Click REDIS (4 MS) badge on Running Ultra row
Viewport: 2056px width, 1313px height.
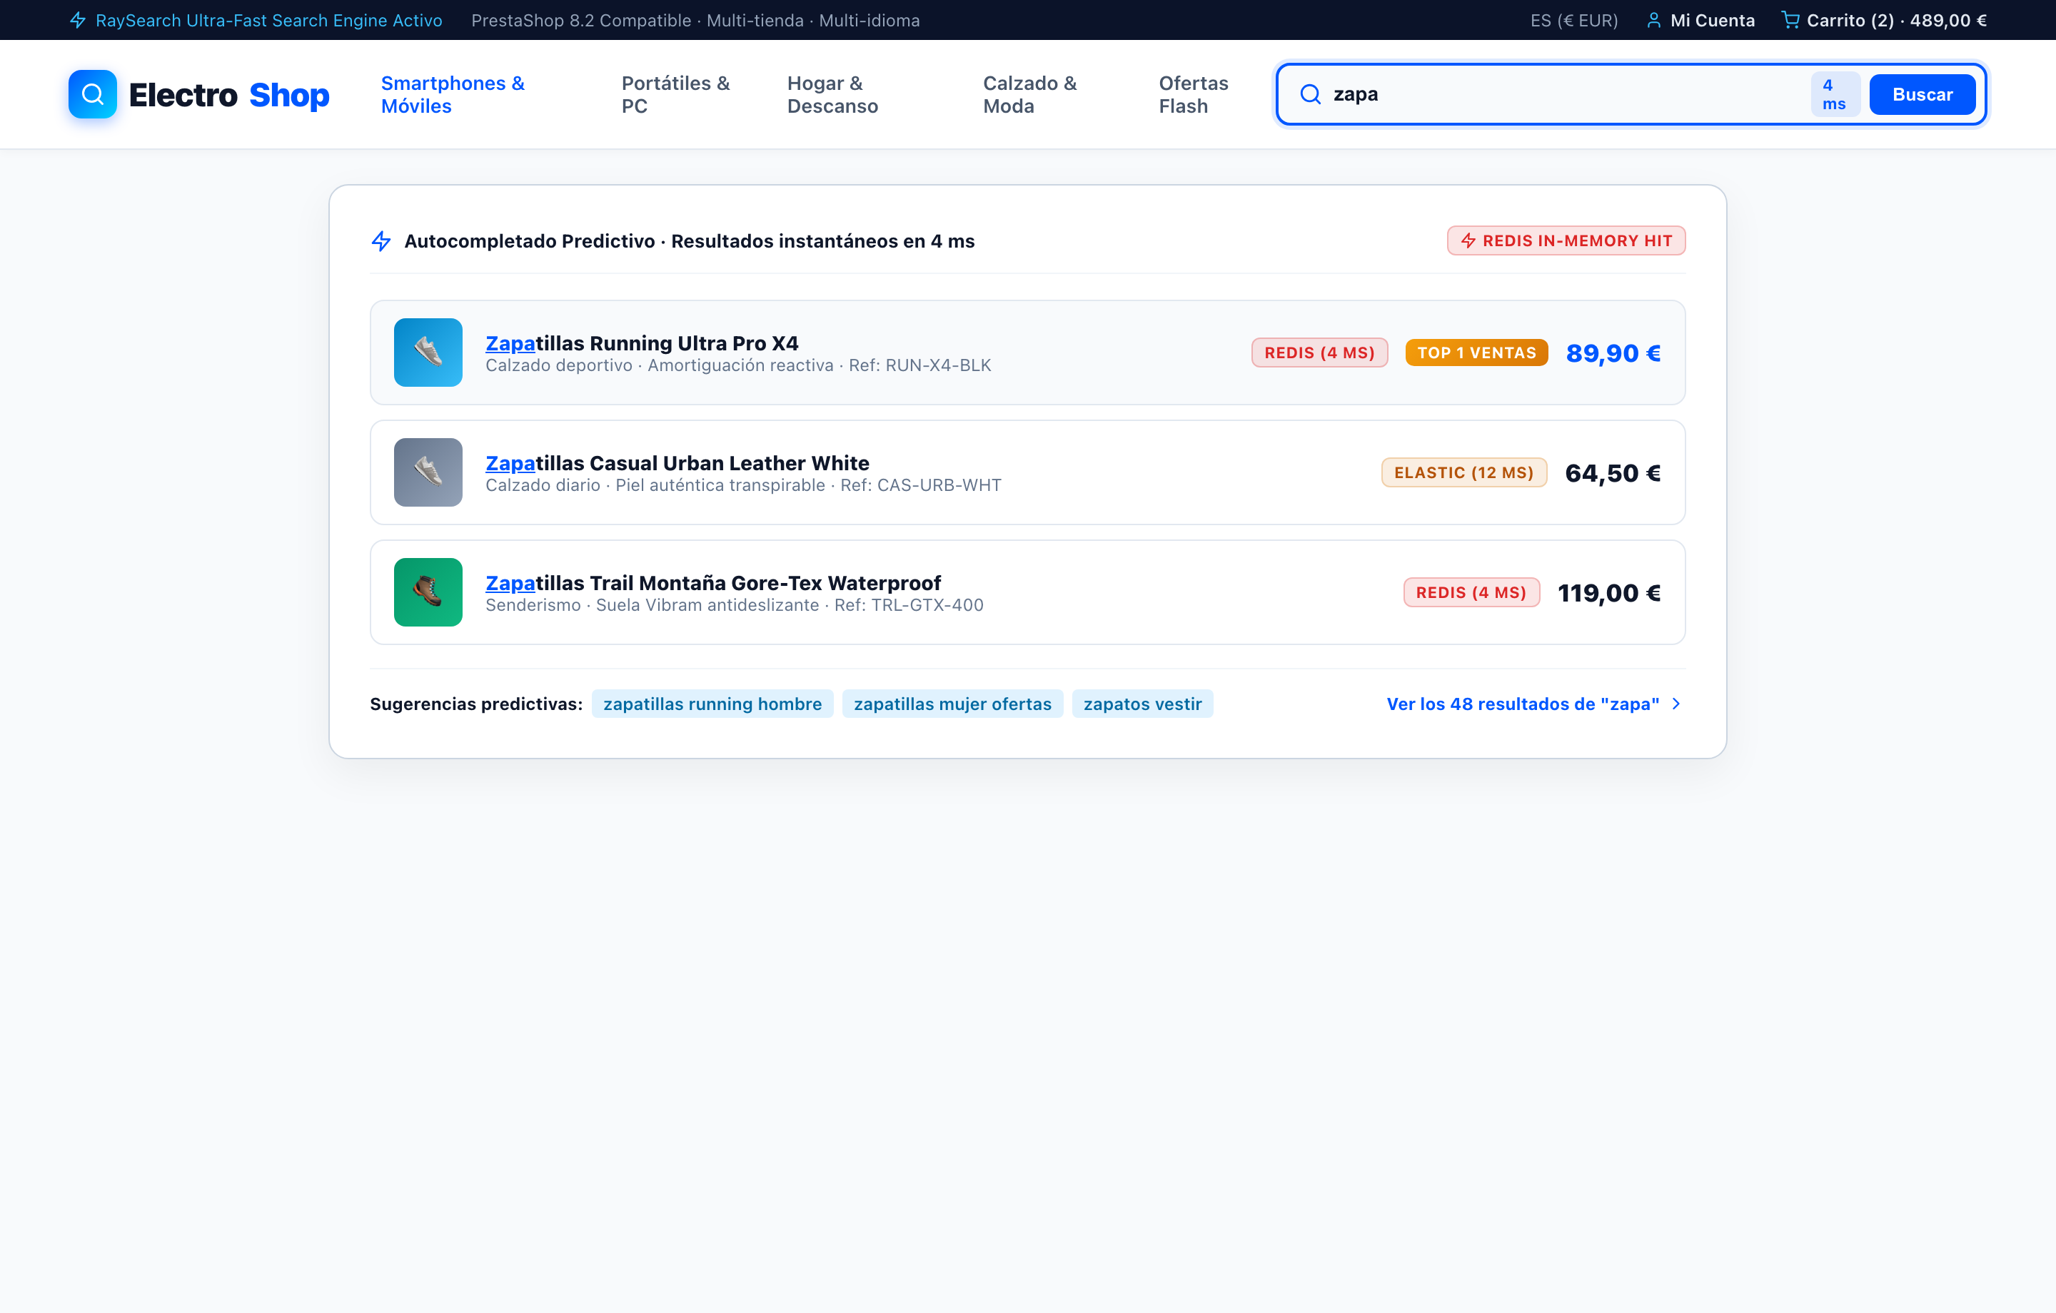1319,353
